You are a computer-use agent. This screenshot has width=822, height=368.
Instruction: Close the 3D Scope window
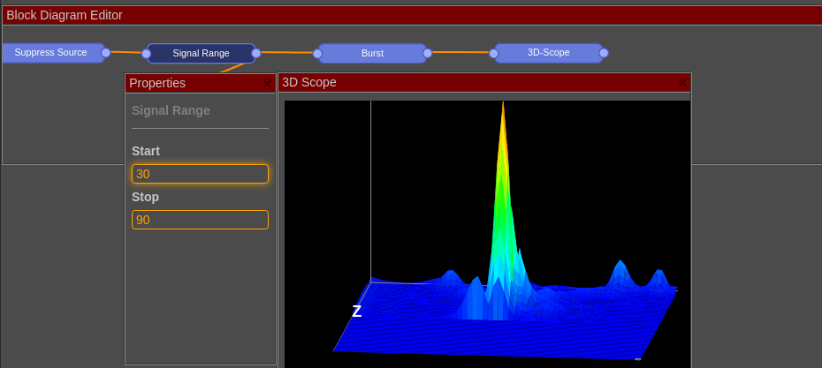pos(682,83)
